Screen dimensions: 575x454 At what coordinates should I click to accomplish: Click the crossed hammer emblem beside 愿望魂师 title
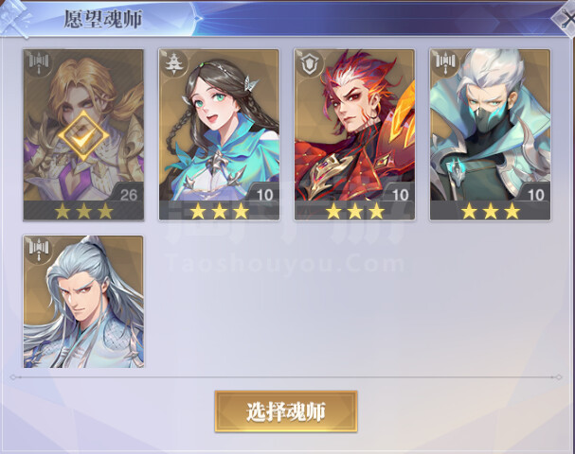(x=14, y=16)
